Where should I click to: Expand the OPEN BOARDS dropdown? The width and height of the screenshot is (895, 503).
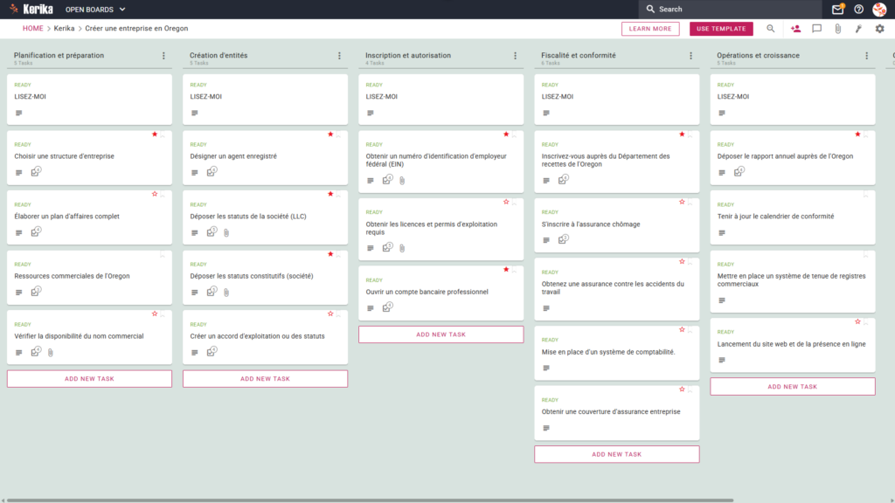click(x=95, y=9)
